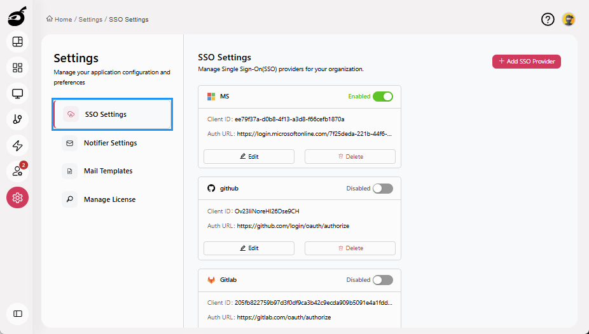Enable the github SSO provider toggle

[383, 189]
